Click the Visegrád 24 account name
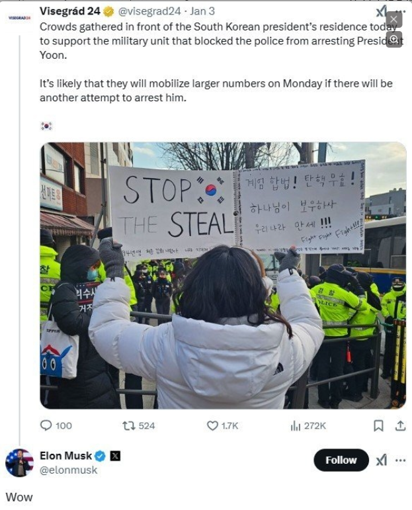The image size is (412, 510). pyautogui.click(x=70, y=11)
